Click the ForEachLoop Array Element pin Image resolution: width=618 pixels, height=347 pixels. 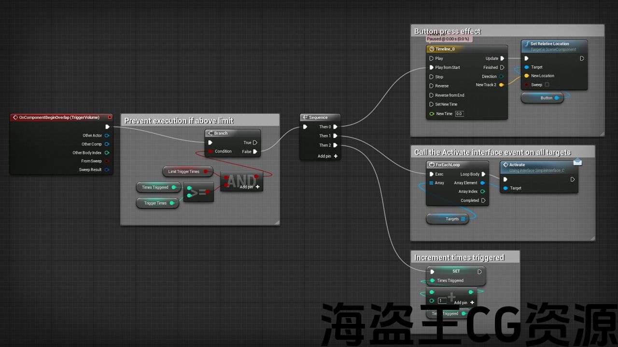click(x=483, y=183)
